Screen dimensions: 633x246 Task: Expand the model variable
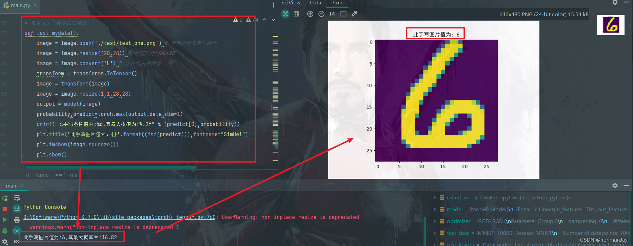click(x=435, y=210)
